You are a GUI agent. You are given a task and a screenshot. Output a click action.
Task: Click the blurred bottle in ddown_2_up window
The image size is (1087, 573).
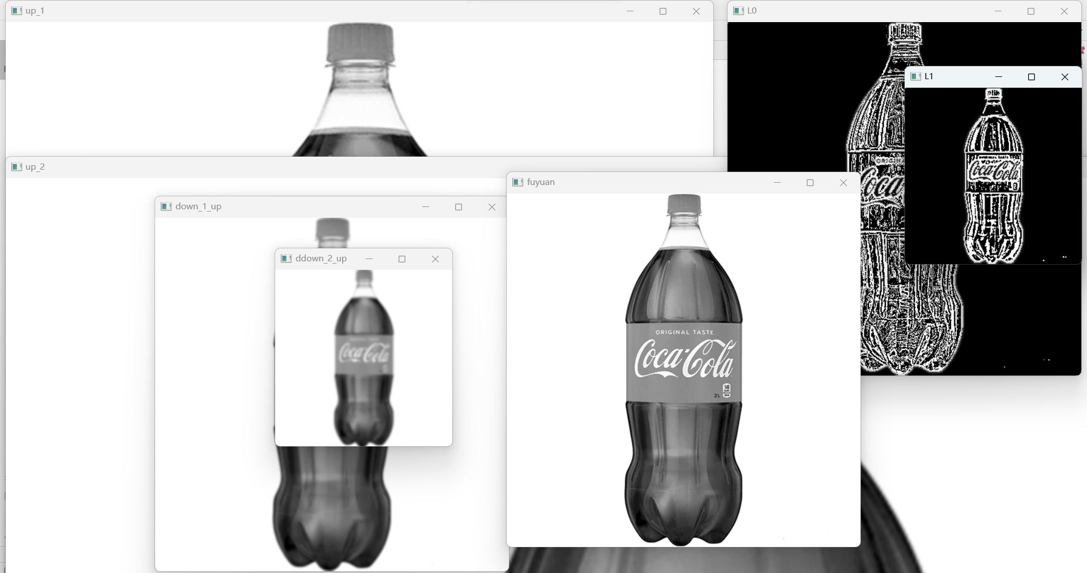point(364,357)
